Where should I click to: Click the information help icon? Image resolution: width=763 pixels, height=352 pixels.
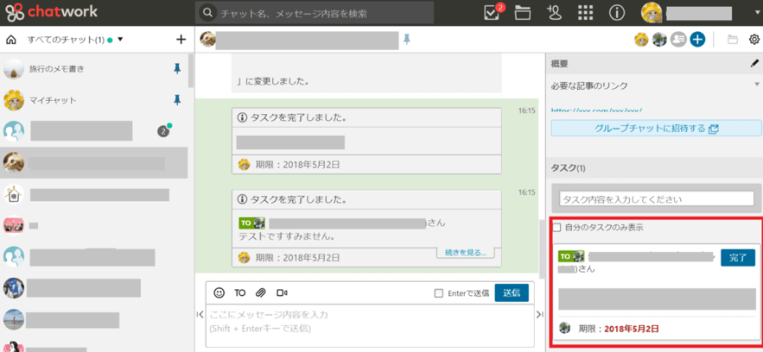pyautogui.click(x=616, y=13)
